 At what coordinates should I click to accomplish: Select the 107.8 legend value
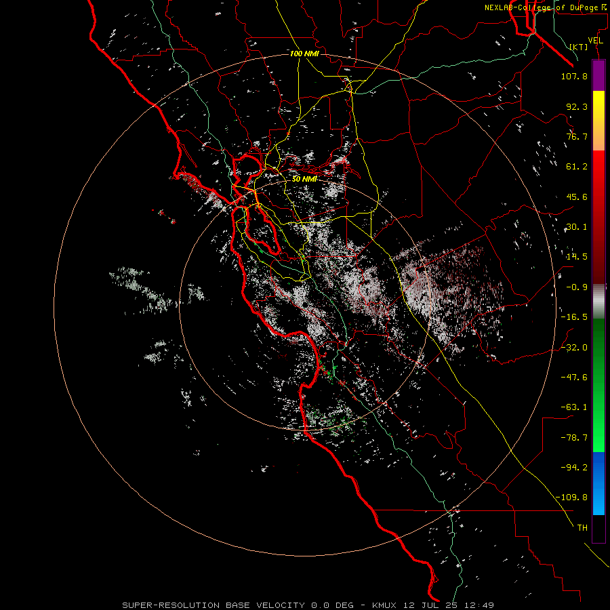pyautogui.click(x=574, y=76)
